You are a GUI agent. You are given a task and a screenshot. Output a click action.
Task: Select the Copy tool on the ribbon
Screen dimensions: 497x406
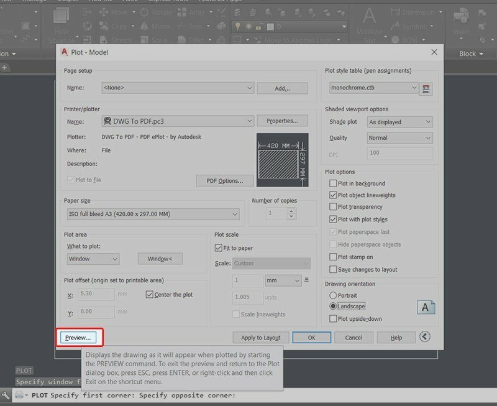coord(114,26)
